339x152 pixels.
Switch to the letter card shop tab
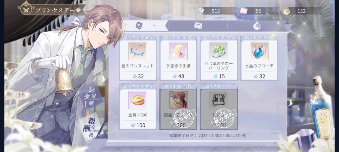coord(198,26)
